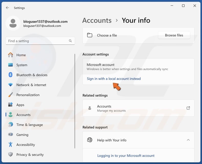
Task: Click the Related settings heading
Action: [95, 95]
